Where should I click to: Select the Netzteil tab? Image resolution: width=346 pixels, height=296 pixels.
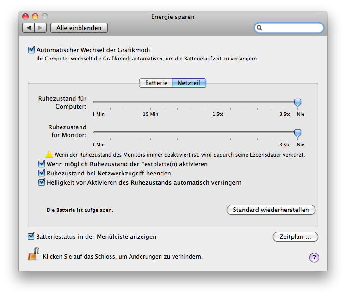[x=189, y=83]
